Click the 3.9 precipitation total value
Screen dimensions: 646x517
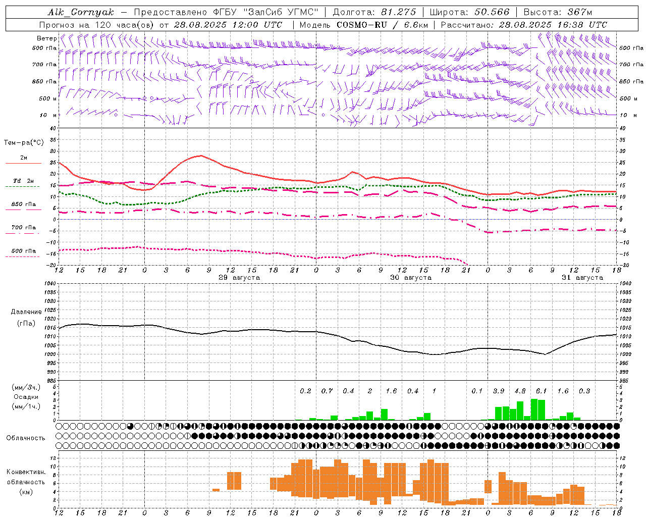coord(499,391)
